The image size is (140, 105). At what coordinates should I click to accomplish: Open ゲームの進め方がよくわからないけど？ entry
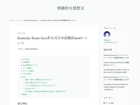point(40,86)
